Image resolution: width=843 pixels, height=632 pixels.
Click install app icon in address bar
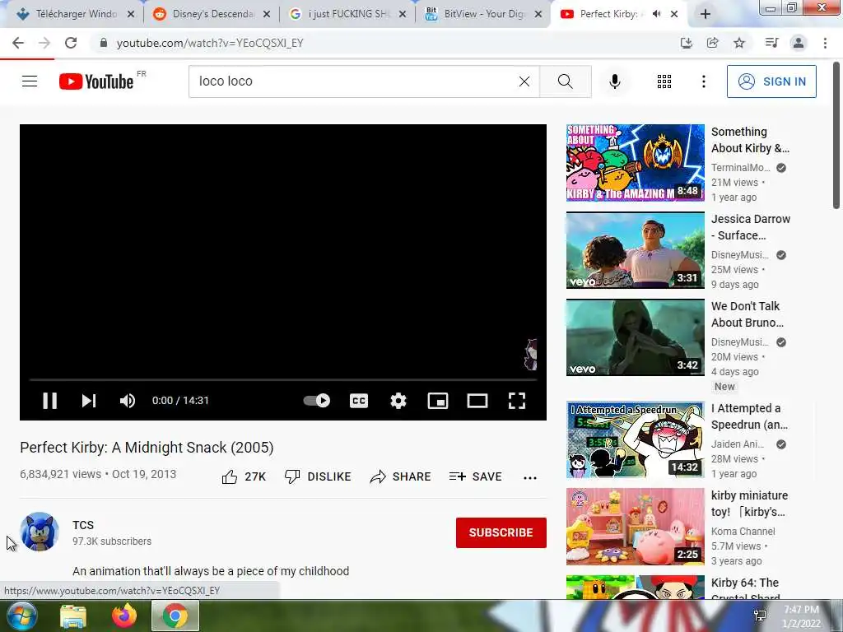pos(686,43)
